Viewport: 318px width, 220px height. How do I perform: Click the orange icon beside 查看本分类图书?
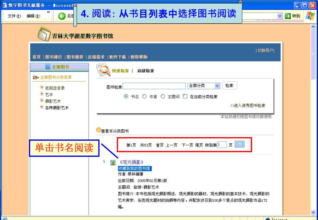click(x=98, y=130)
